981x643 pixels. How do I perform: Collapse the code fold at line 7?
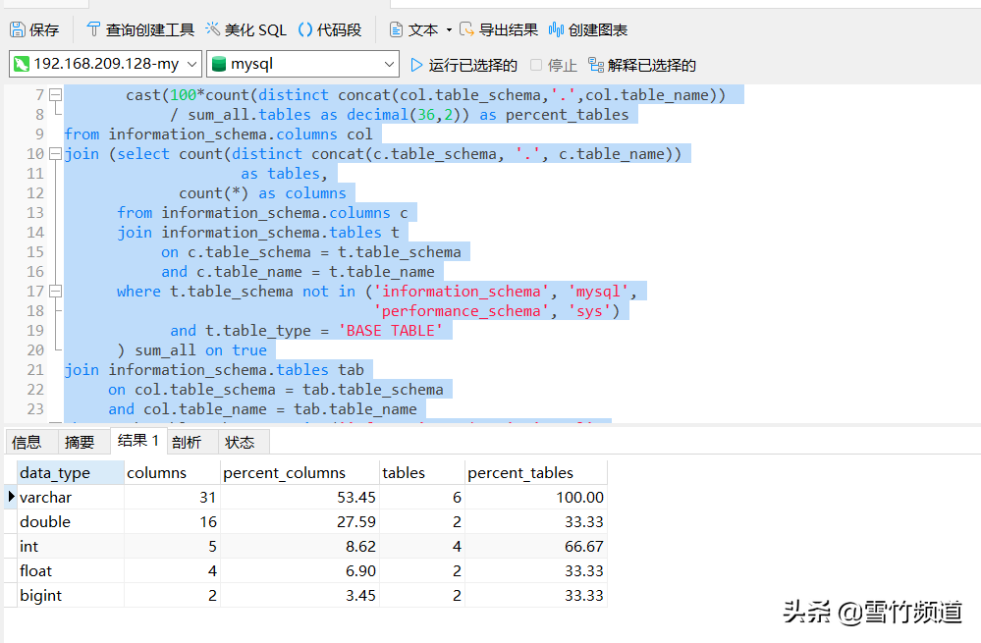point(55,95)
